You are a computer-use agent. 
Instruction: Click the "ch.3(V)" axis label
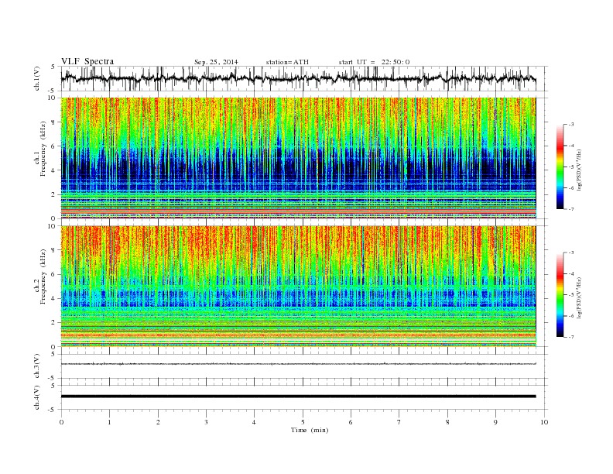tap(37, 366)
